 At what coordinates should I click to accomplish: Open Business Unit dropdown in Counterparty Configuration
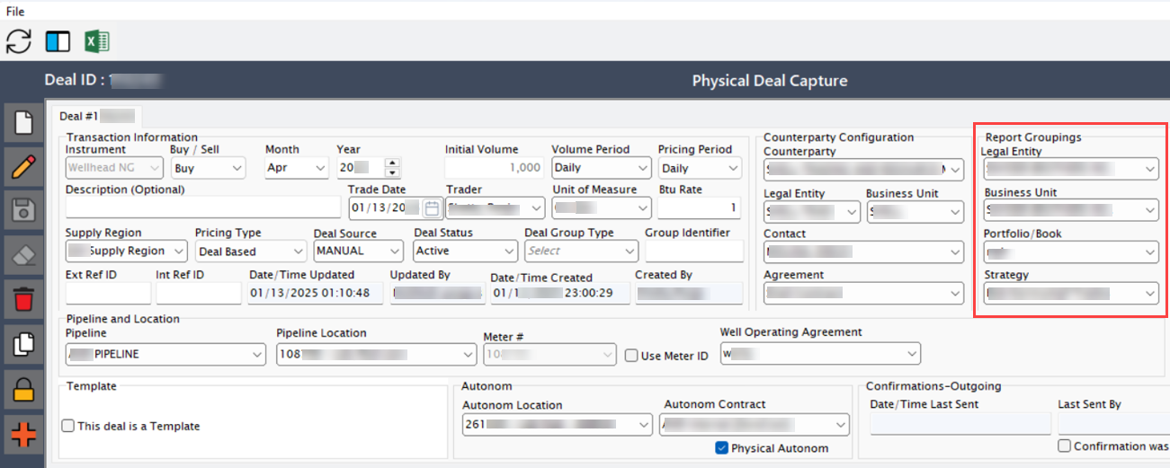pyautogui.click(x=915, y=212)
